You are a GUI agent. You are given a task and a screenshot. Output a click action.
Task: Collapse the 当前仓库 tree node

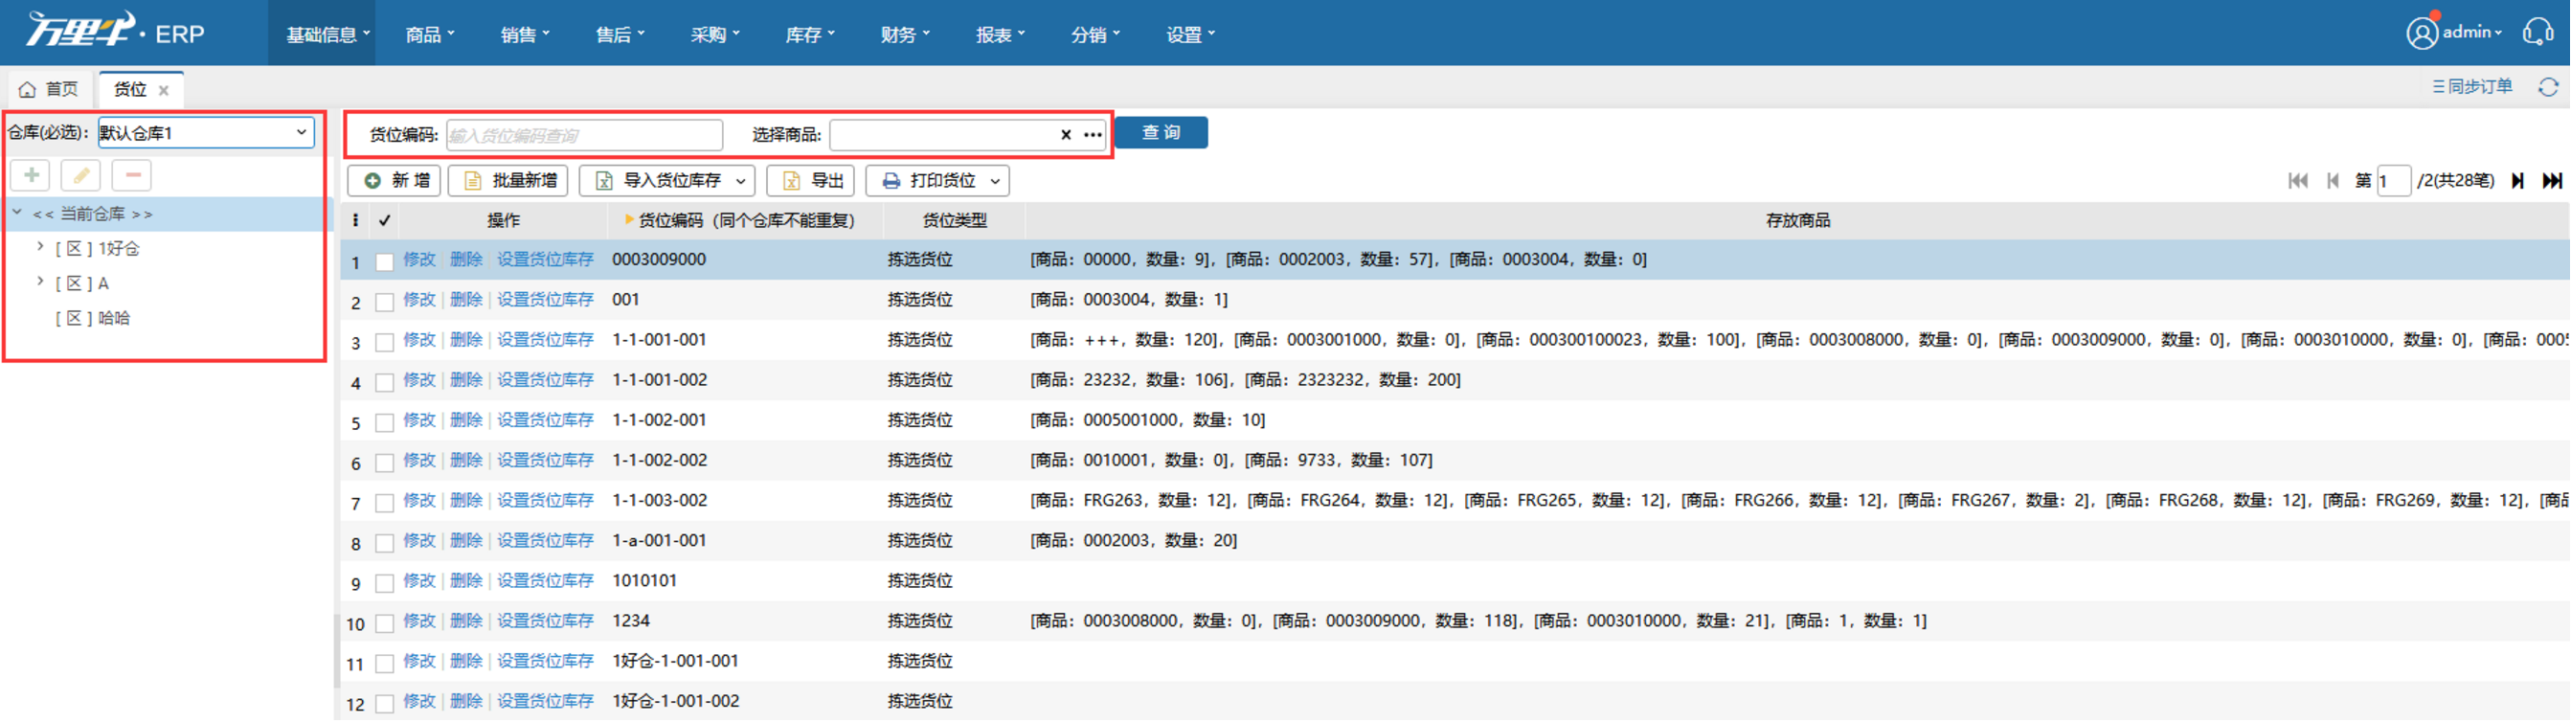[x=17, y=213]
